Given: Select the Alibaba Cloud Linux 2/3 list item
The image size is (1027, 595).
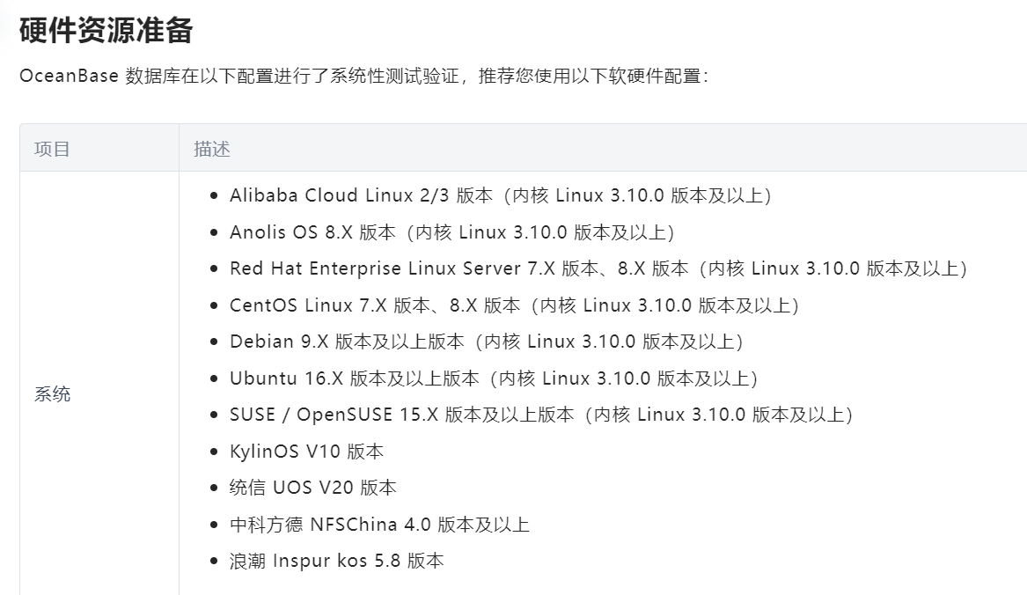Looking at the screenshot, I should pyautogui.click(x=501, y=195).
